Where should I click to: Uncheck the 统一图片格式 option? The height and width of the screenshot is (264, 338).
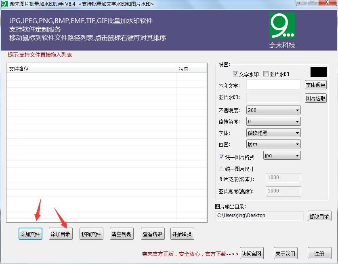pyautogui.click(x=221, y=157)
